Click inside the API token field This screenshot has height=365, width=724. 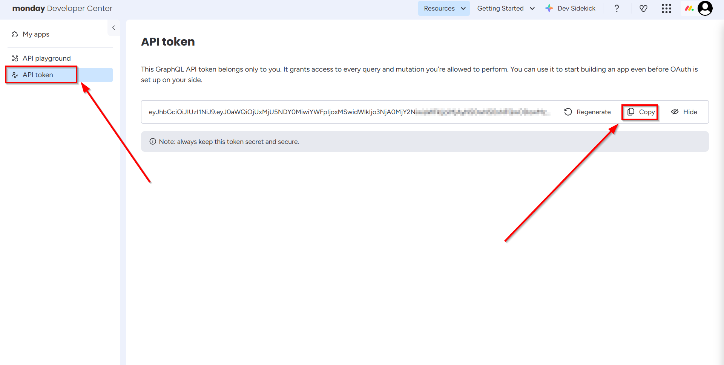pos(339,112)
